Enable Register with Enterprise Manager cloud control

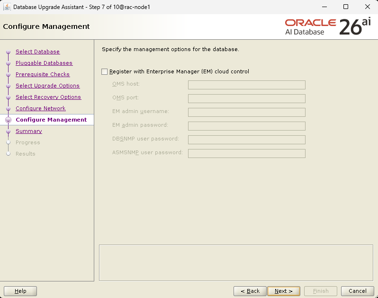pyautogui.click(x=104, y=72)
